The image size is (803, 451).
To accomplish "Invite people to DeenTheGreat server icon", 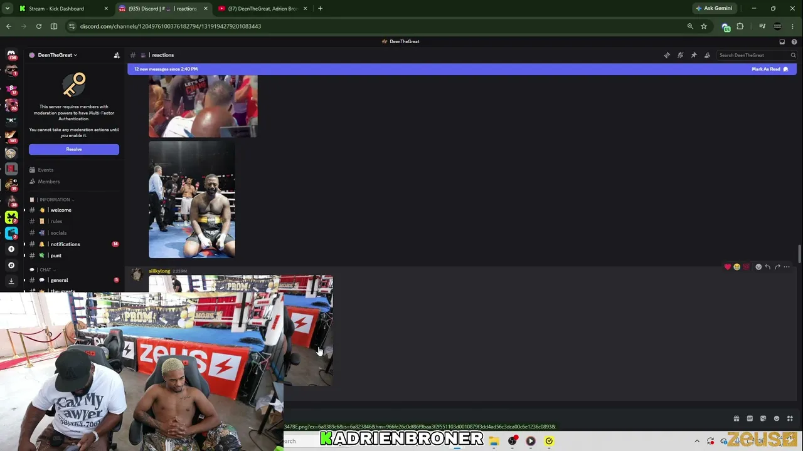I will 117,55.
